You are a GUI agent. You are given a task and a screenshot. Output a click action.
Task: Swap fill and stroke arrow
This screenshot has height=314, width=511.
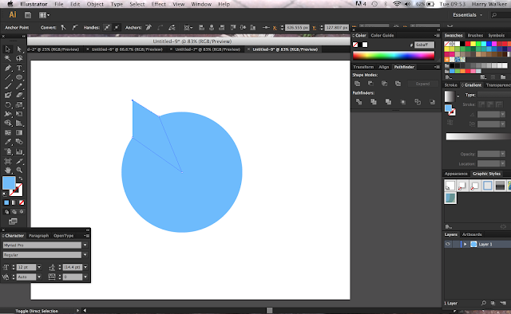20,179
